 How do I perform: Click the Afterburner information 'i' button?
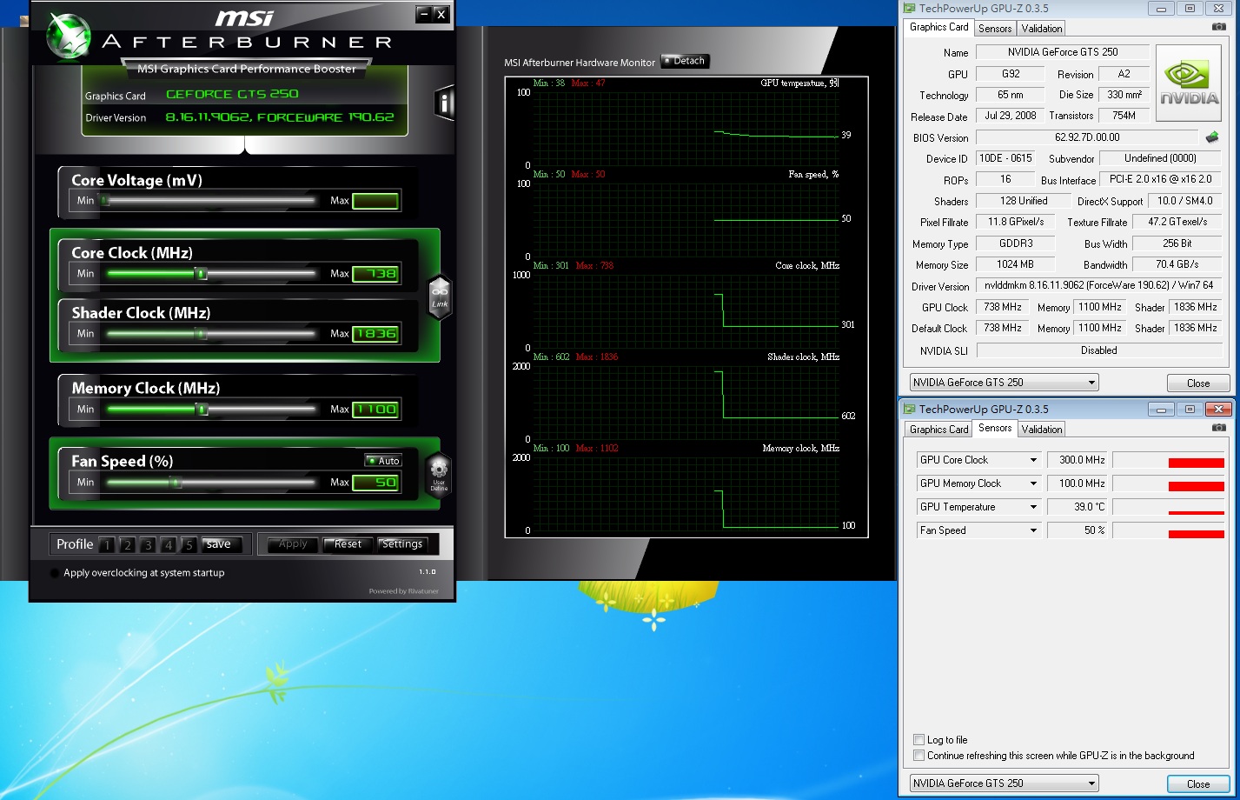[x=444, y=103]
